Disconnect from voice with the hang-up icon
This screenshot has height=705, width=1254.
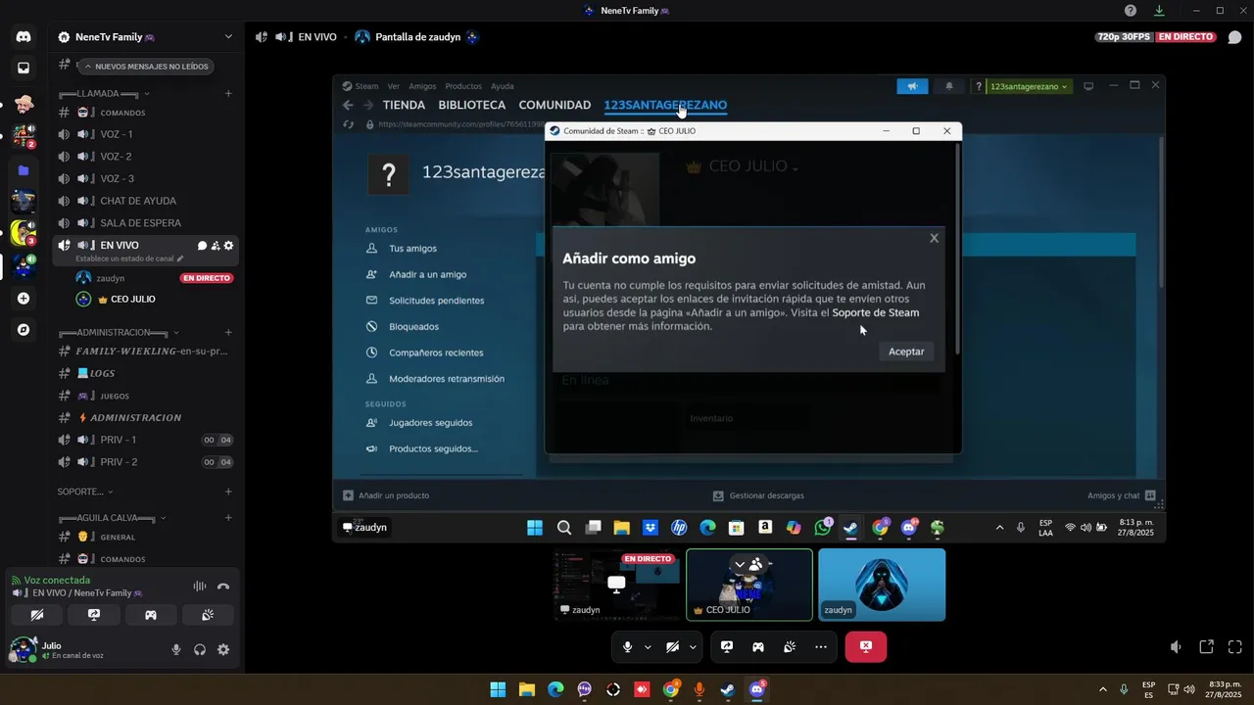coord(223,587)
